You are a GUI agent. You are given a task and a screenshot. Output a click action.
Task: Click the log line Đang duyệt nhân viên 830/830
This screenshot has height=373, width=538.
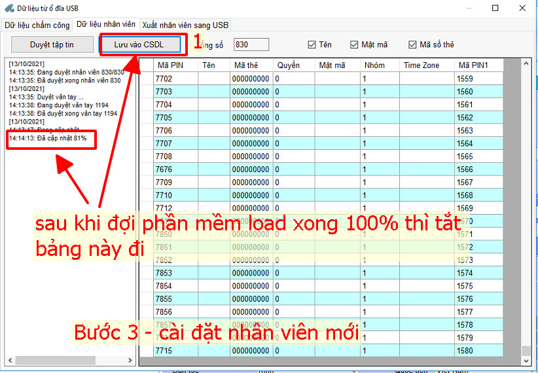click(x=67, y=73)
